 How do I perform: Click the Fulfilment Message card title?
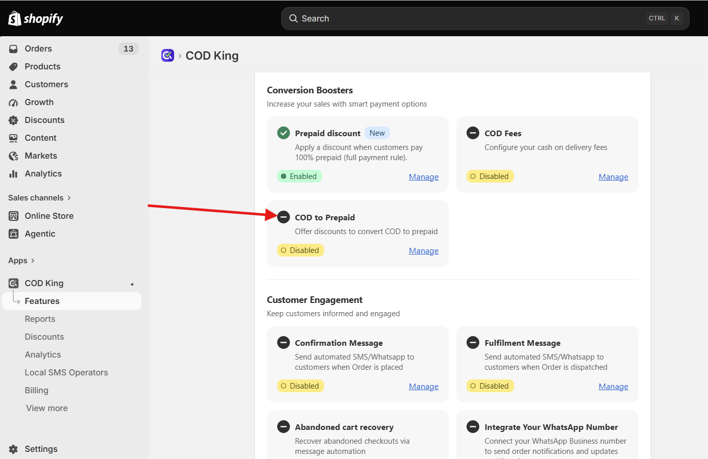[x=523, y=343]
